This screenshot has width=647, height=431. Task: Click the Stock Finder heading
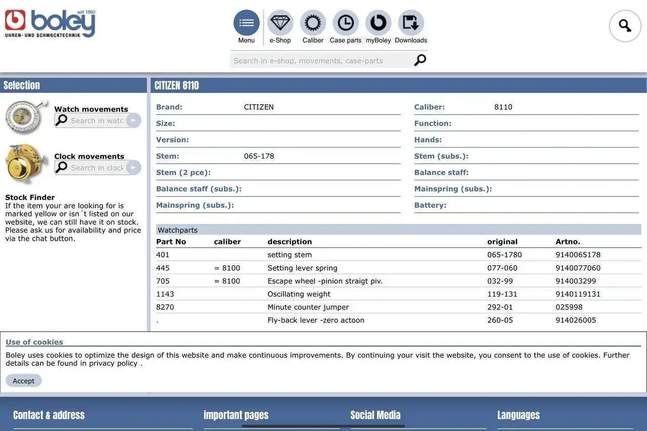pos(30,198)
